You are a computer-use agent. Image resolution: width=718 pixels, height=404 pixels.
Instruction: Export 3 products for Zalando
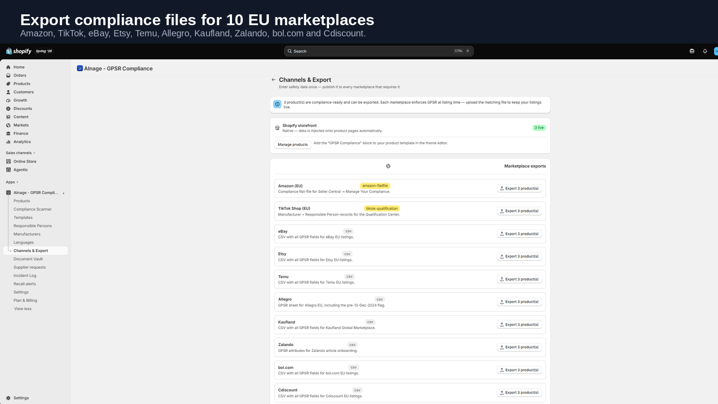[519, 347]
